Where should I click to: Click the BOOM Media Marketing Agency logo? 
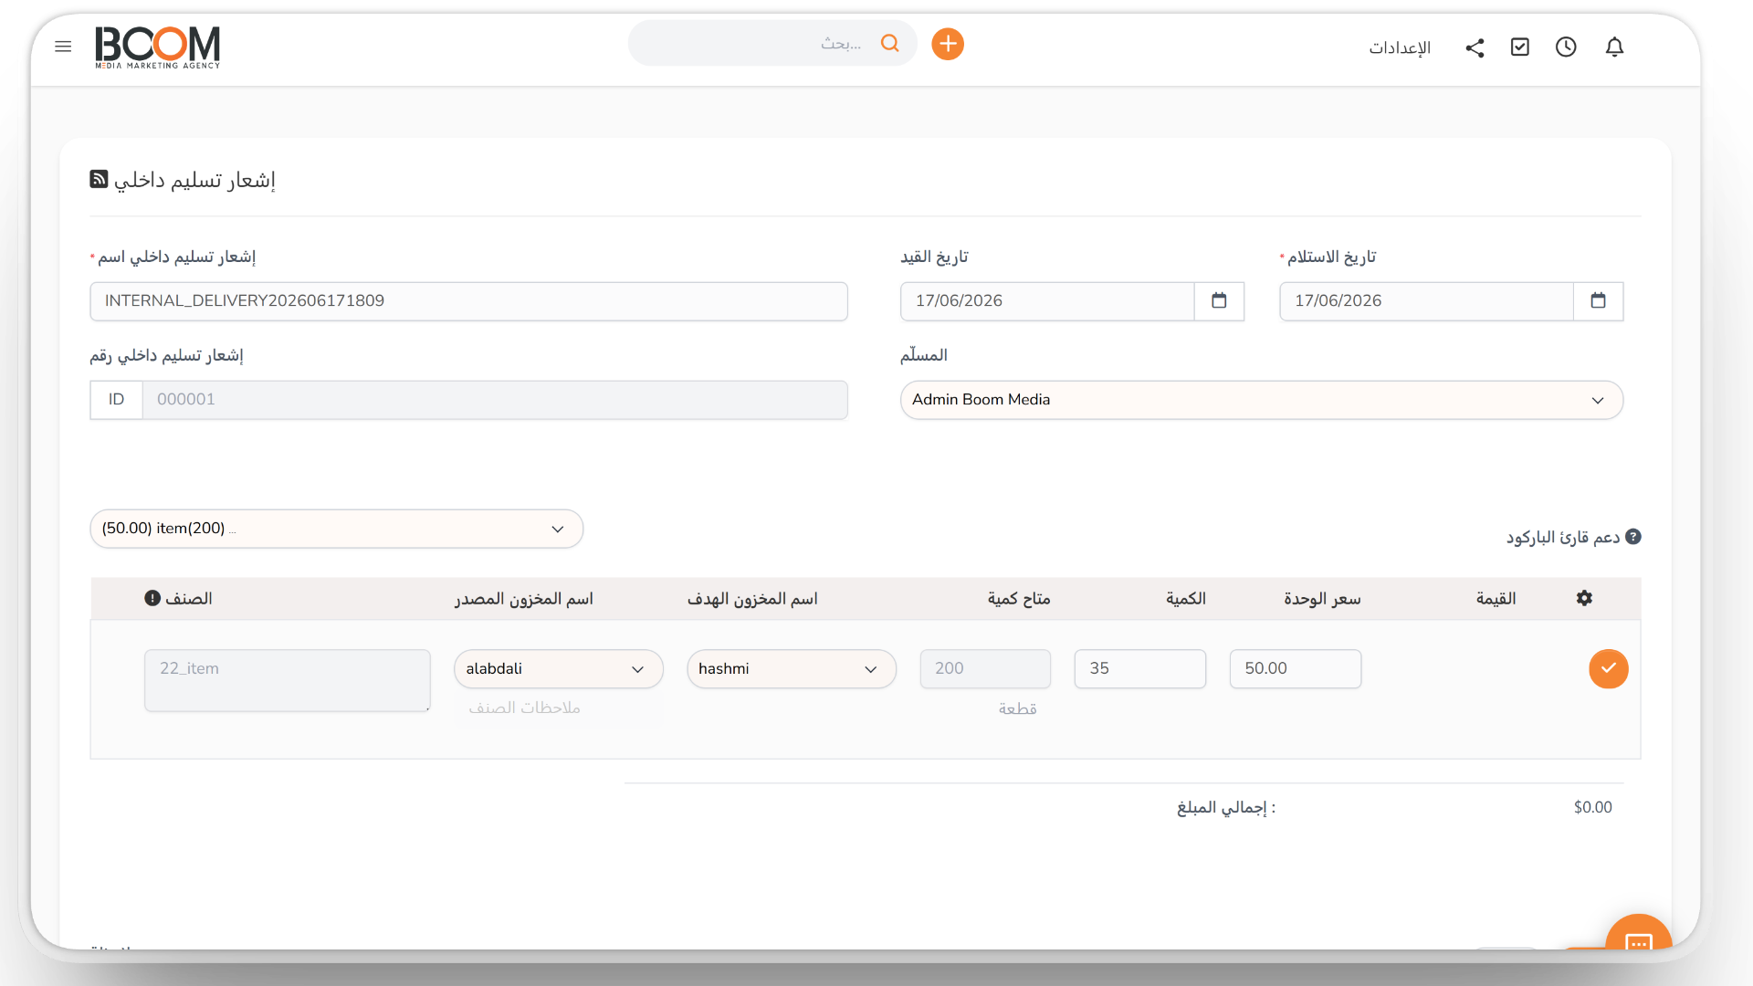(x=158, y=47)
